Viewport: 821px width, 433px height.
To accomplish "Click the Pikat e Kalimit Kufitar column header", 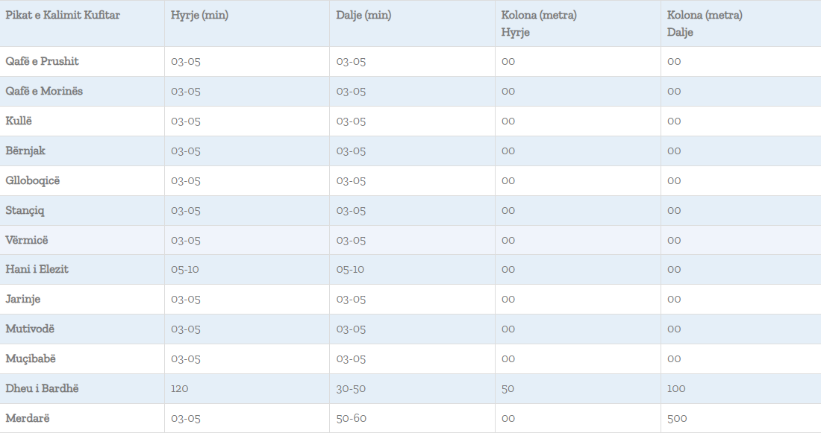I will coord(63,16).
